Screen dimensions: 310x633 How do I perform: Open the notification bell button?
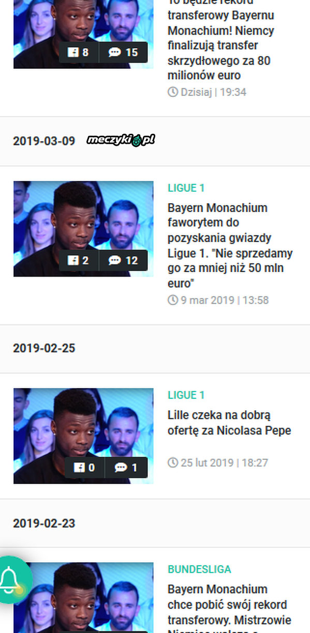point(11,580)
